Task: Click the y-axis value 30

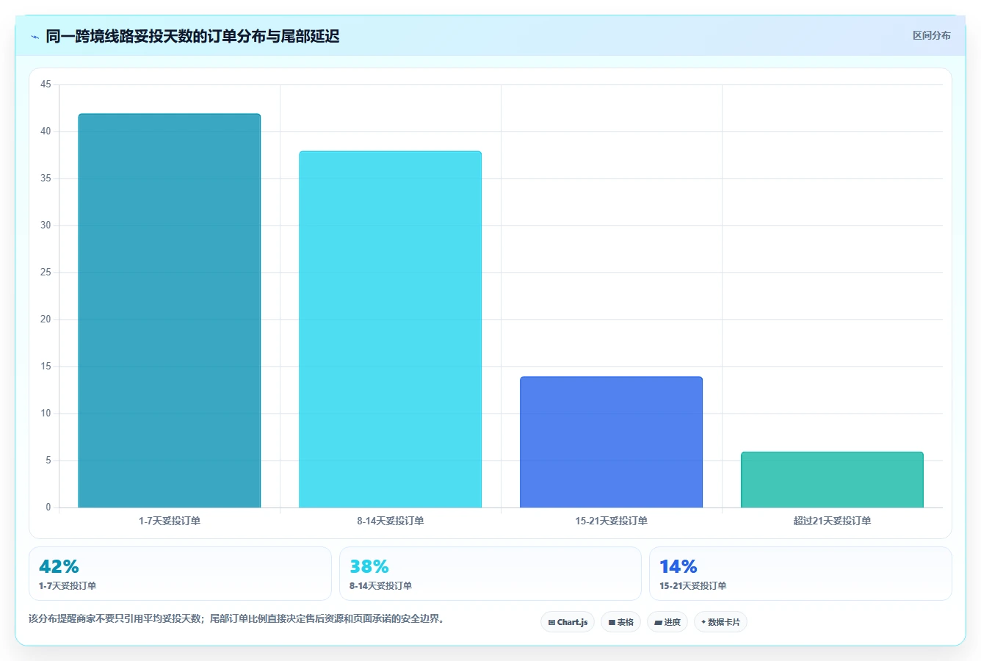Action: tap(46, 225)
